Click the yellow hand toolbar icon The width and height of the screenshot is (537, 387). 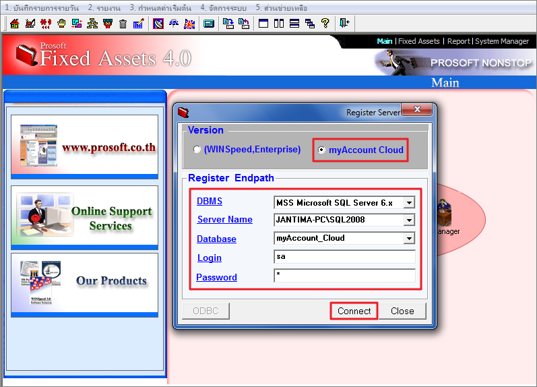(x=61, y=24)
